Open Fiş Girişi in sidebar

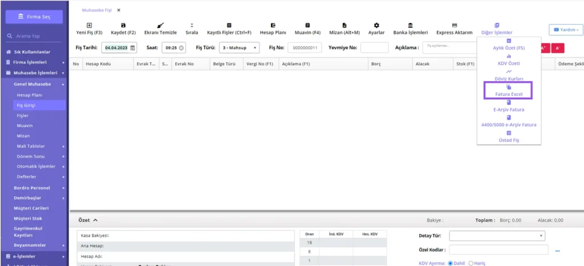pos(39,106)
